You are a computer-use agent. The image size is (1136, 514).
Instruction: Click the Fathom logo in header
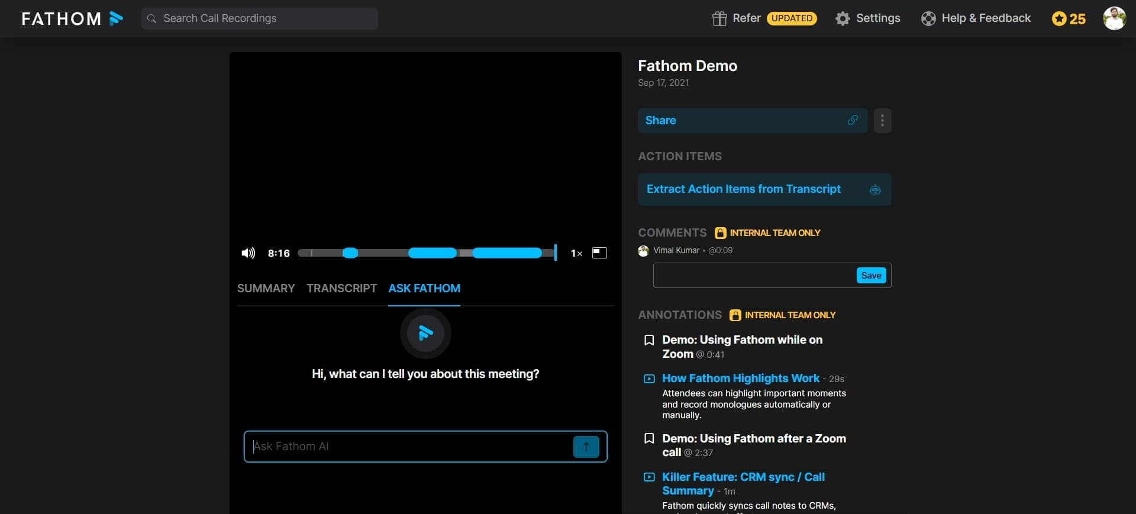[72, 18]
